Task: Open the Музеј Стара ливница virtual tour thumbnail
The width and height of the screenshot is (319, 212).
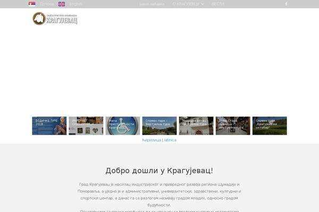Action: pos(233,126)
